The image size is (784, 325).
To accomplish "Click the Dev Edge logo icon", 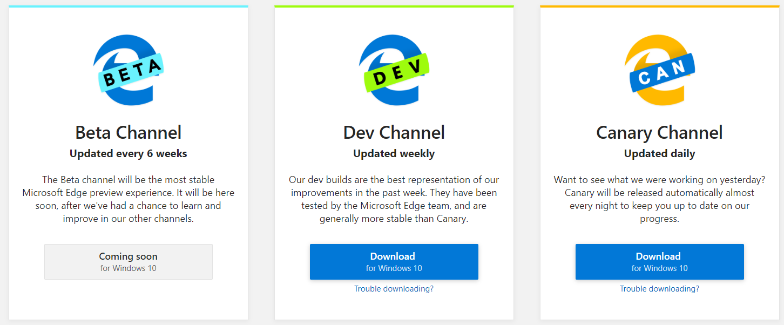I will tap(394, 70).
